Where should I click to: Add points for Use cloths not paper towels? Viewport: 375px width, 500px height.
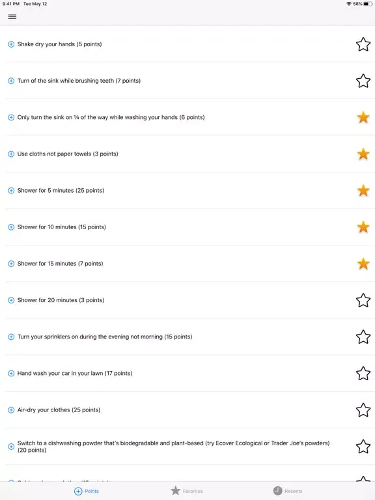click(x=11, y=154)
